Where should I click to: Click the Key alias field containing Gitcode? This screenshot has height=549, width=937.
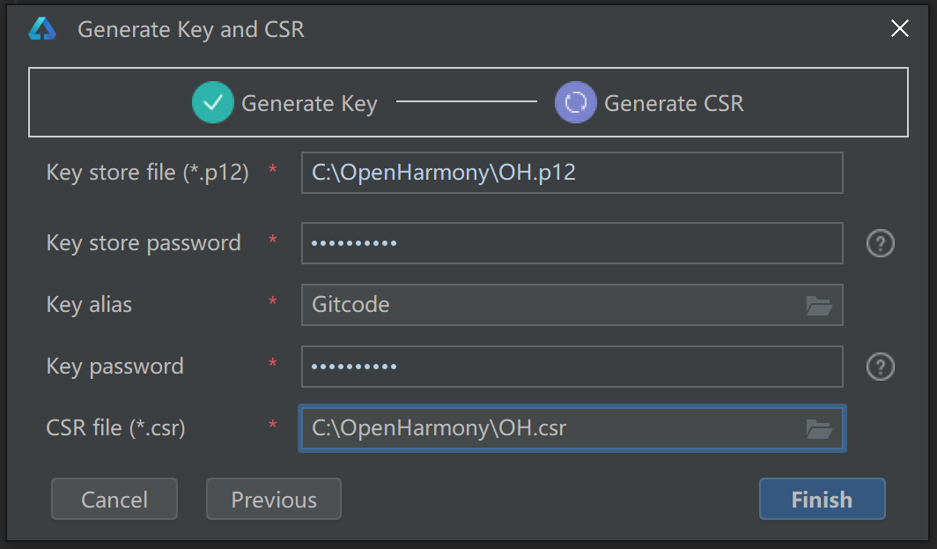546,305
